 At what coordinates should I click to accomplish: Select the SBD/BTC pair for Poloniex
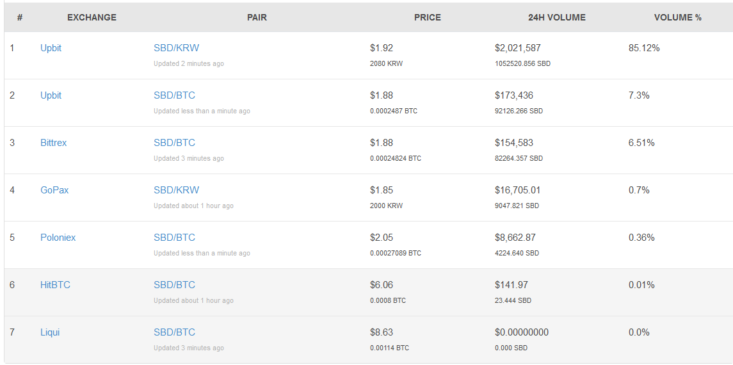[174, 238]
